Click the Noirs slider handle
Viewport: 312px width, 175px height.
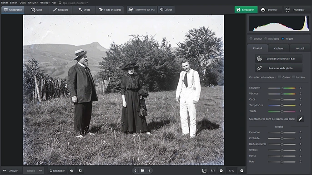pyautogui.click(x=282, y=162)
